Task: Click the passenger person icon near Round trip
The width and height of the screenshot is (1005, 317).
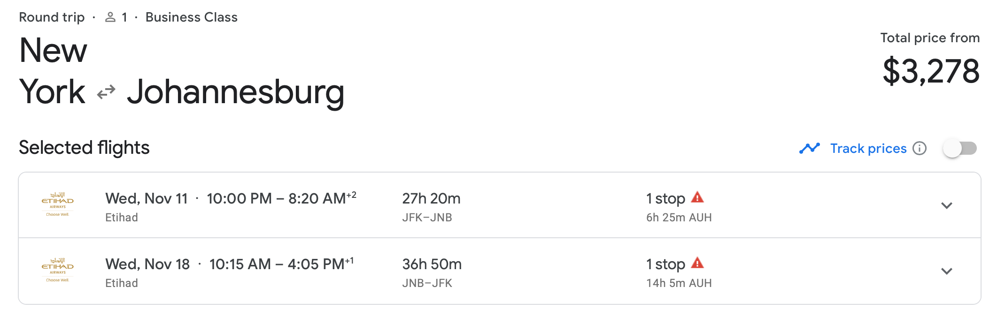Action: [x=110, y=17]
